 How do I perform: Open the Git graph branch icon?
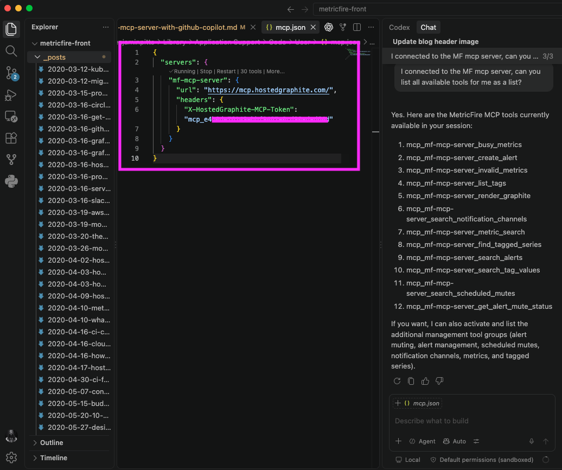point(11,160)
